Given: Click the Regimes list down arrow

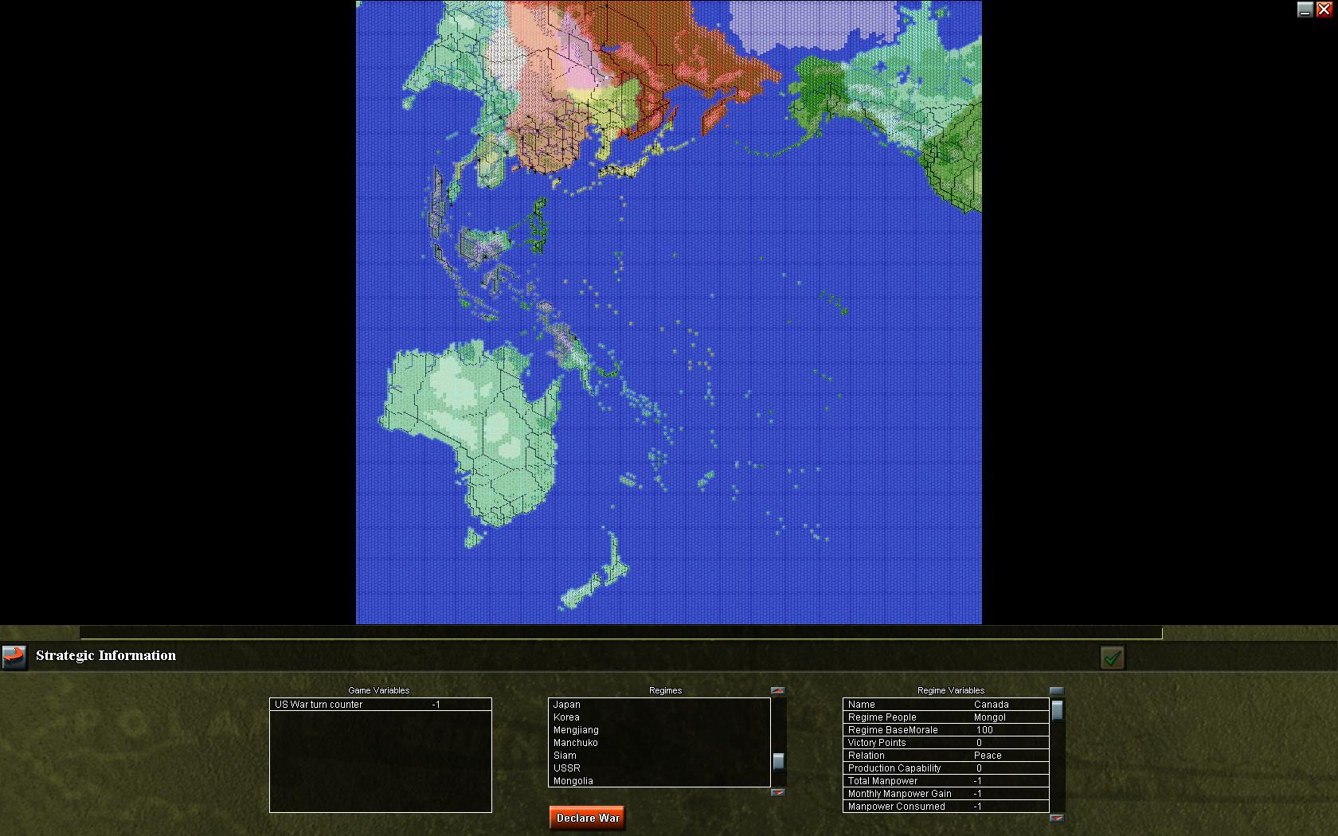Looking at the screenshot, I should [x=778, y=792].
